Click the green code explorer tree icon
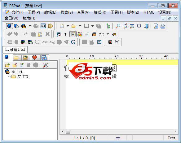The image size is (181, 143). [108, 26]
